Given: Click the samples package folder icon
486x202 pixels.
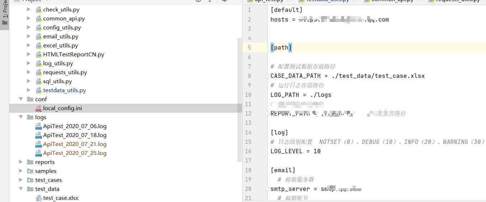Looking at the screenshot, I should pyautogui.click(x=30, y=171).
